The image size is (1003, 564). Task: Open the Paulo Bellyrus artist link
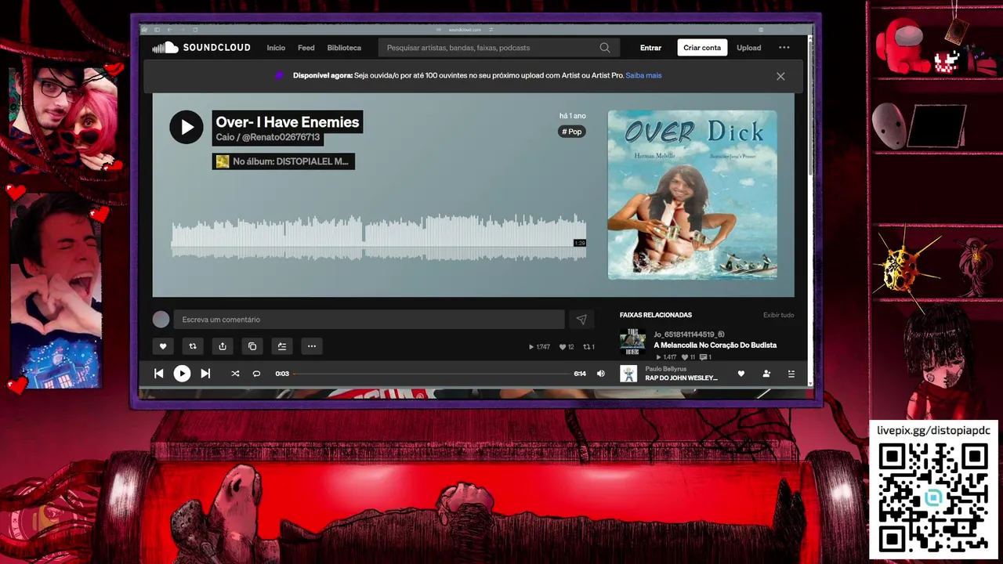pos(666,369)
